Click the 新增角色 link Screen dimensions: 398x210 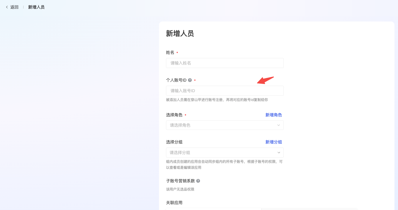[273, 115]
